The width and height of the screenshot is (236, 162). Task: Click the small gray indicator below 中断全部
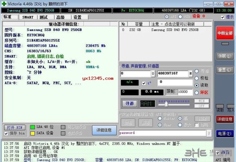(225, 44)
